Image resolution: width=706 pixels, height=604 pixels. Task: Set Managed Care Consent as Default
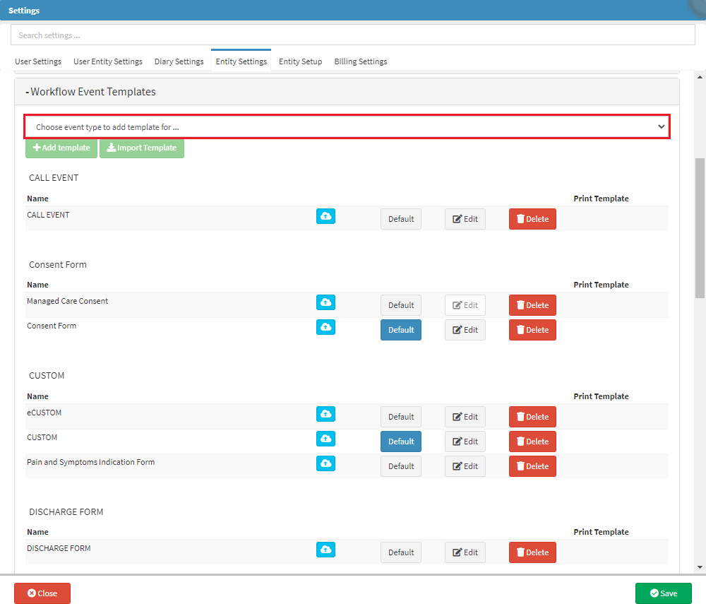tap(400, 305)
